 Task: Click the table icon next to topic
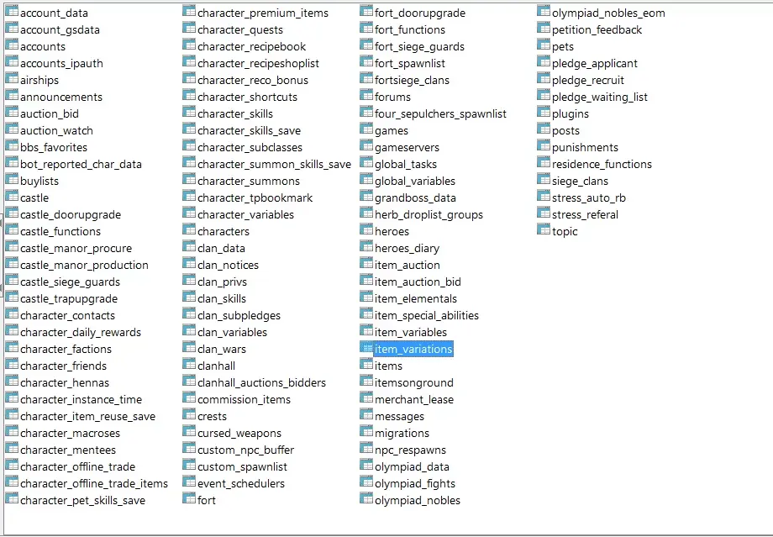pyautogui.click(x=544, y=229)
